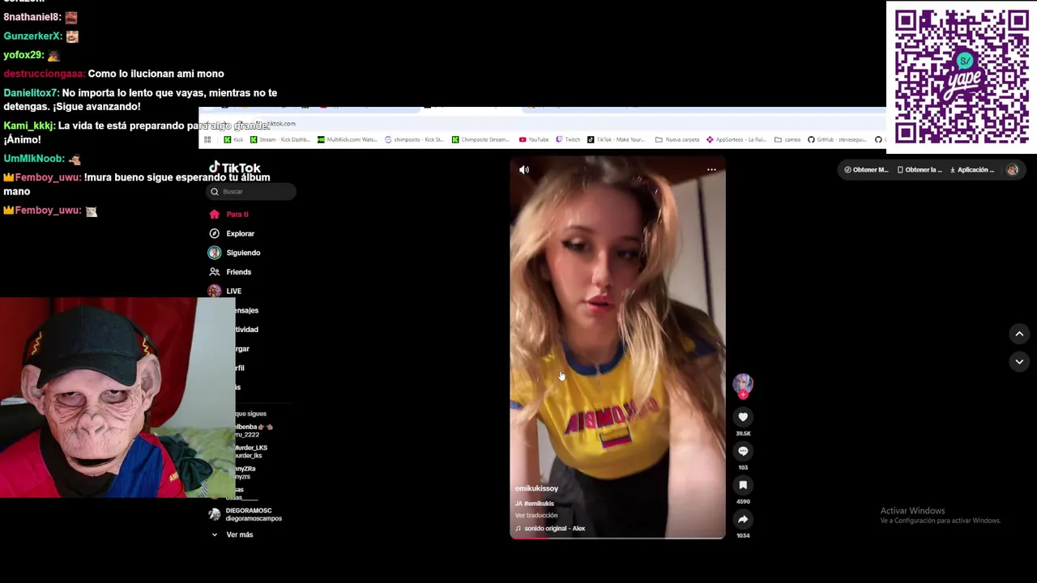Click the LIVE avatar icon
1037x583 pixels.
coord(214,291)
